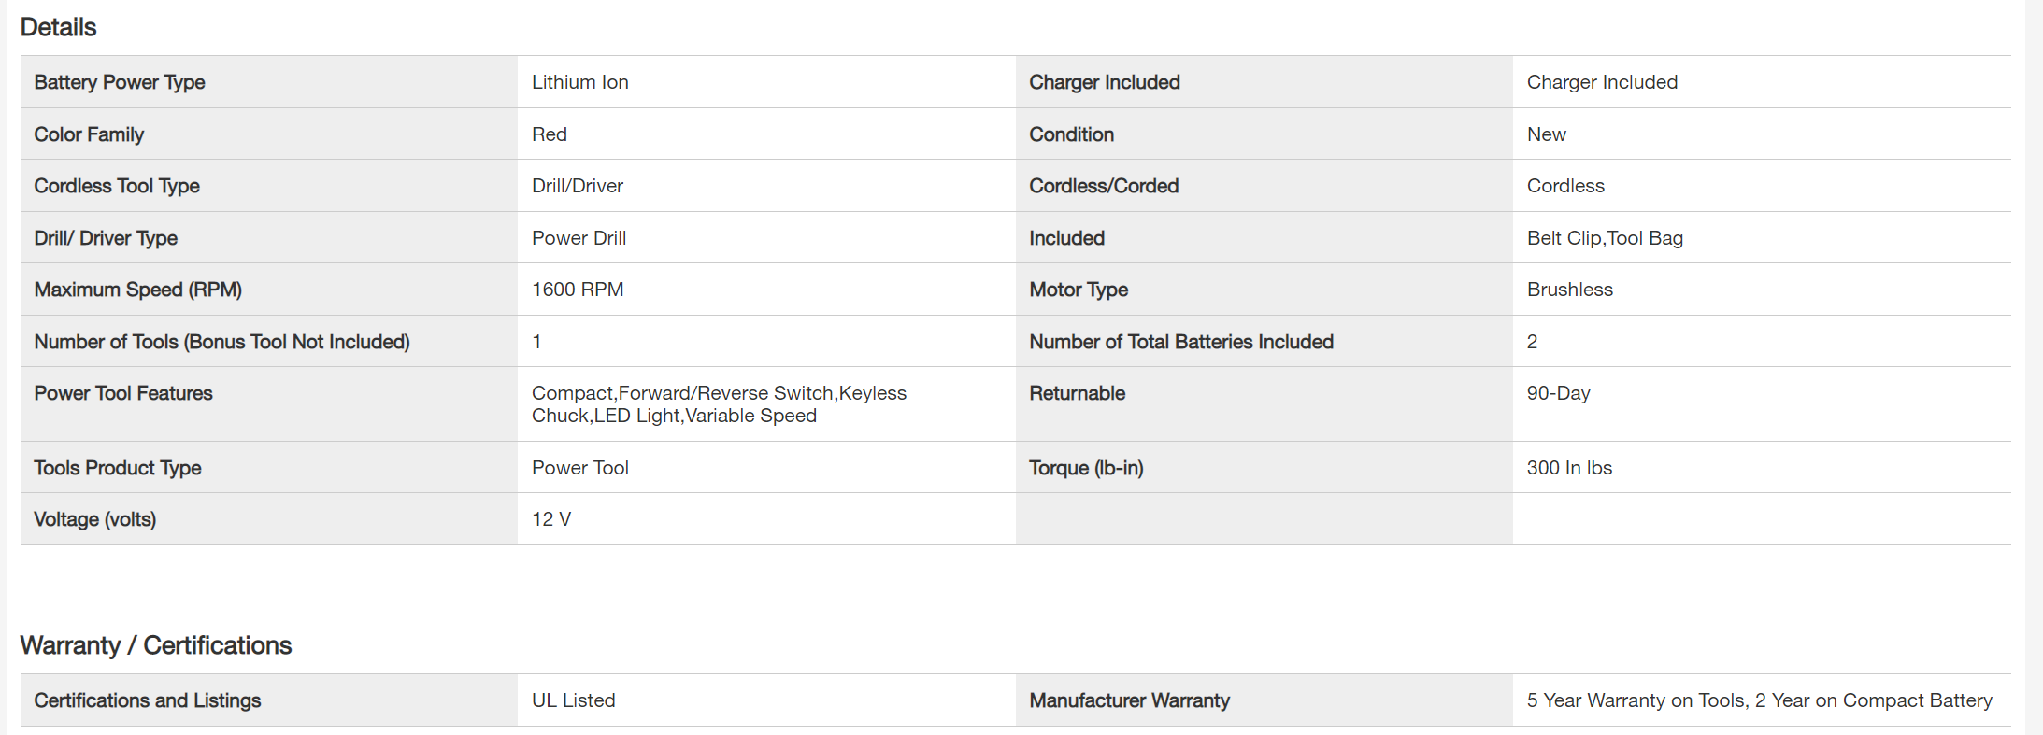The width and height of the screenshot is (2043, 735).
Task: Click the Power Tool Features label
Action: pyautogui.click(x=123, y=393)
